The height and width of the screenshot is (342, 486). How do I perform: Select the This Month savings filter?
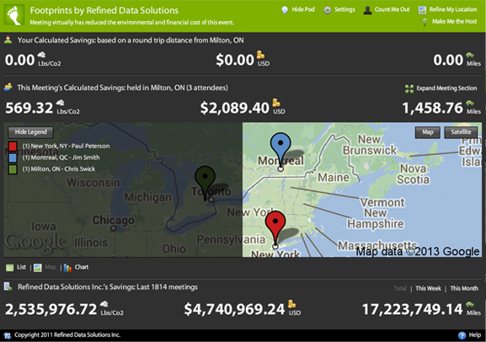464,288
